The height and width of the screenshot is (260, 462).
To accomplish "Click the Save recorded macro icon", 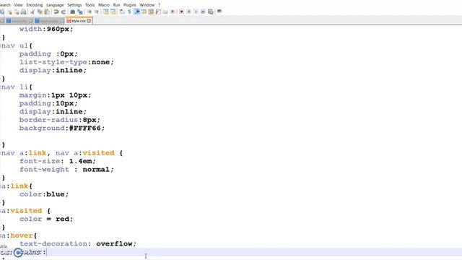I will [x=210, y=12].
